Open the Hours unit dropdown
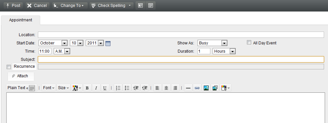 point(224,51)
